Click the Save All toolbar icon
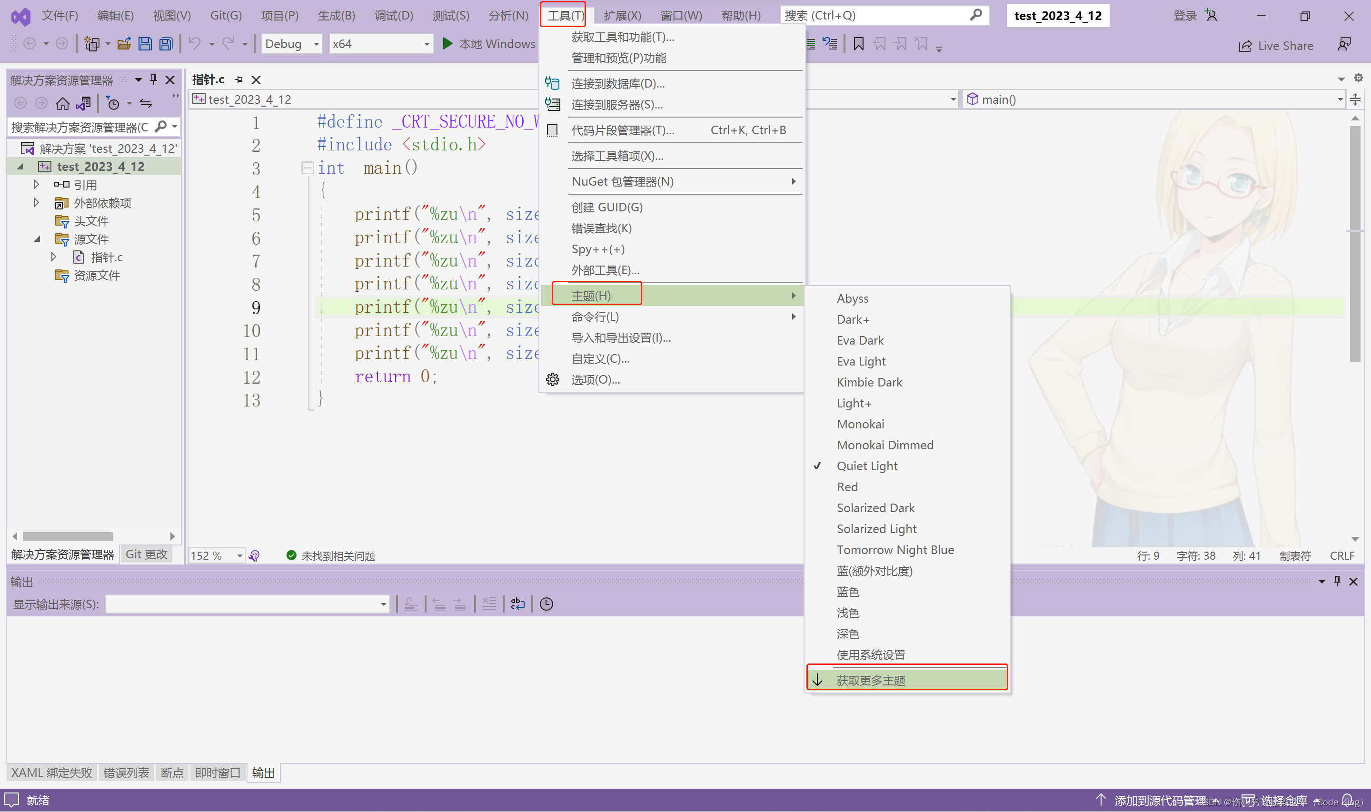Viewport: 1371px width, 812px height. (166, 44)
